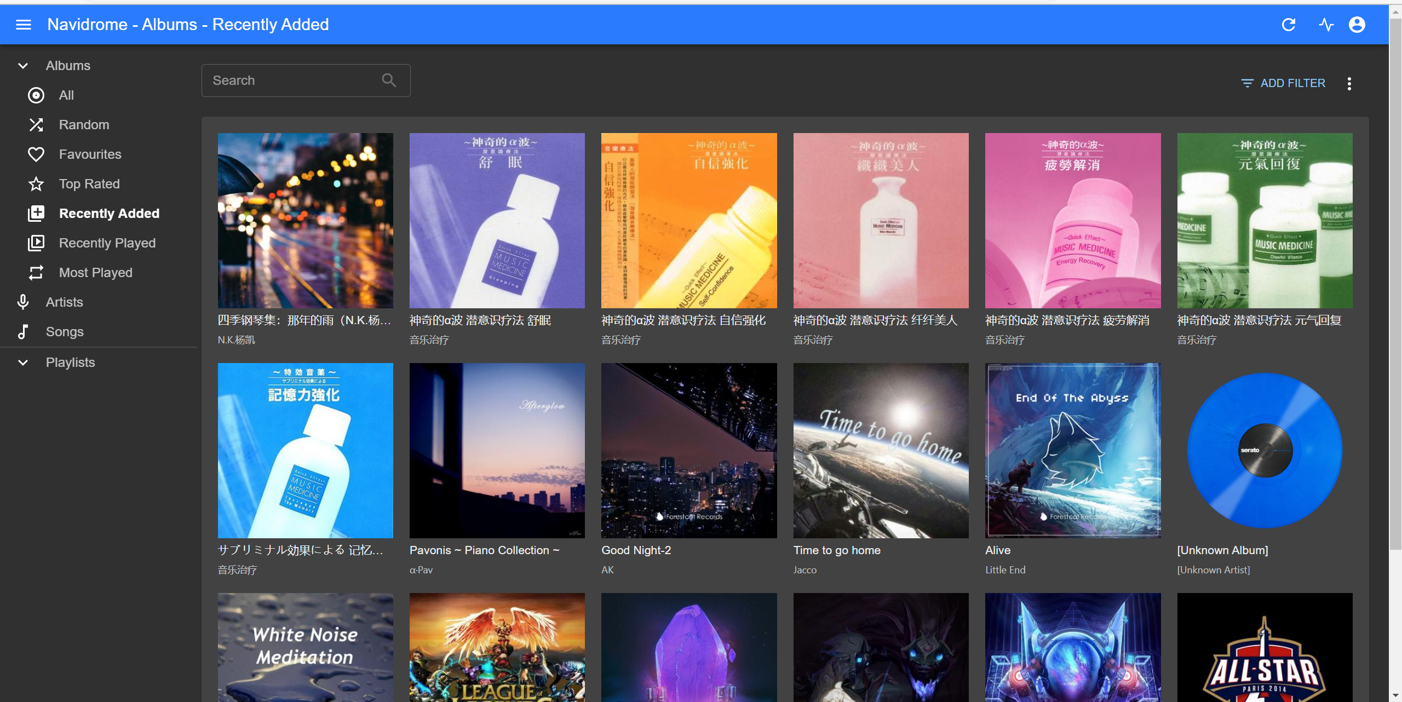Image resolution: width=1402 pixels, height=702 pixels.
Task: Click the Good Night-2 album title
Action: [x=636, y=550]
